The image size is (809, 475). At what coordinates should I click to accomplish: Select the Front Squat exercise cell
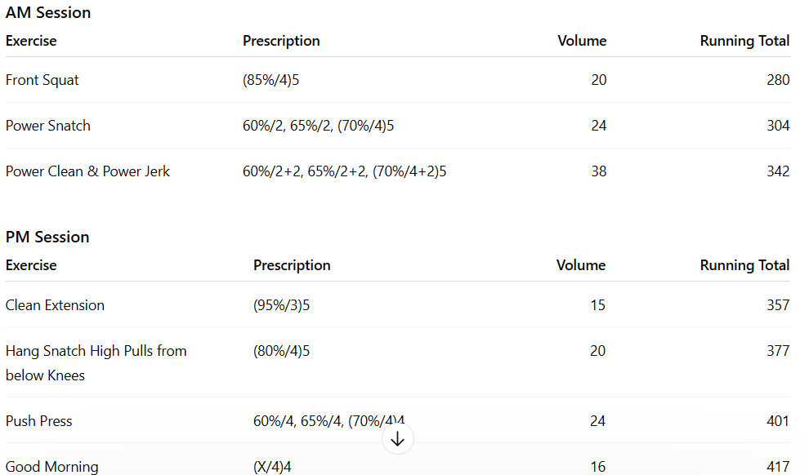pos(42,80)
